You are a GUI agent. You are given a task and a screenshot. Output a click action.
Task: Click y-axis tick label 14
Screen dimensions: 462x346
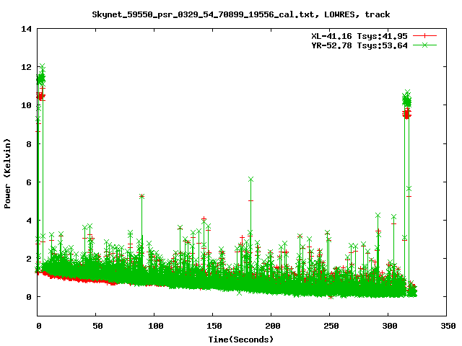click(26, 29)
